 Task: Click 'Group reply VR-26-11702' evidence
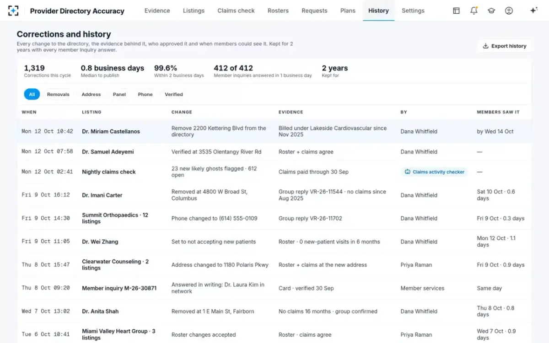[310, 219]
